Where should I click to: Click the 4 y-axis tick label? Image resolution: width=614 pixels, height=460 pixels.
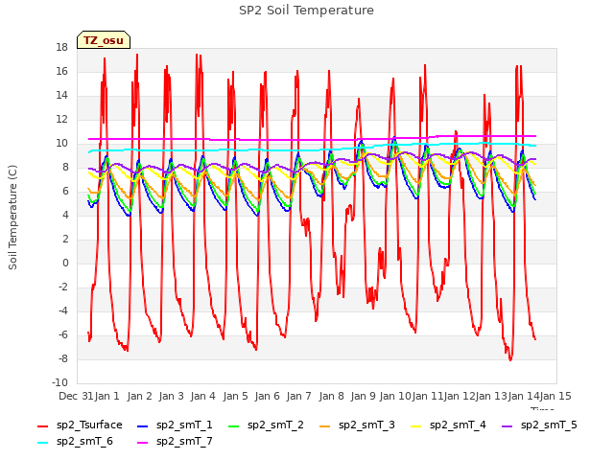(x=65, y=215)
